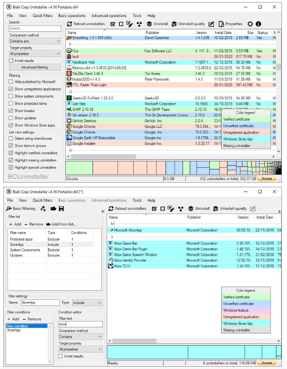Click Uninstall quietly icon in top window
This screenshot has width=287, height=369.
[174, 24]
